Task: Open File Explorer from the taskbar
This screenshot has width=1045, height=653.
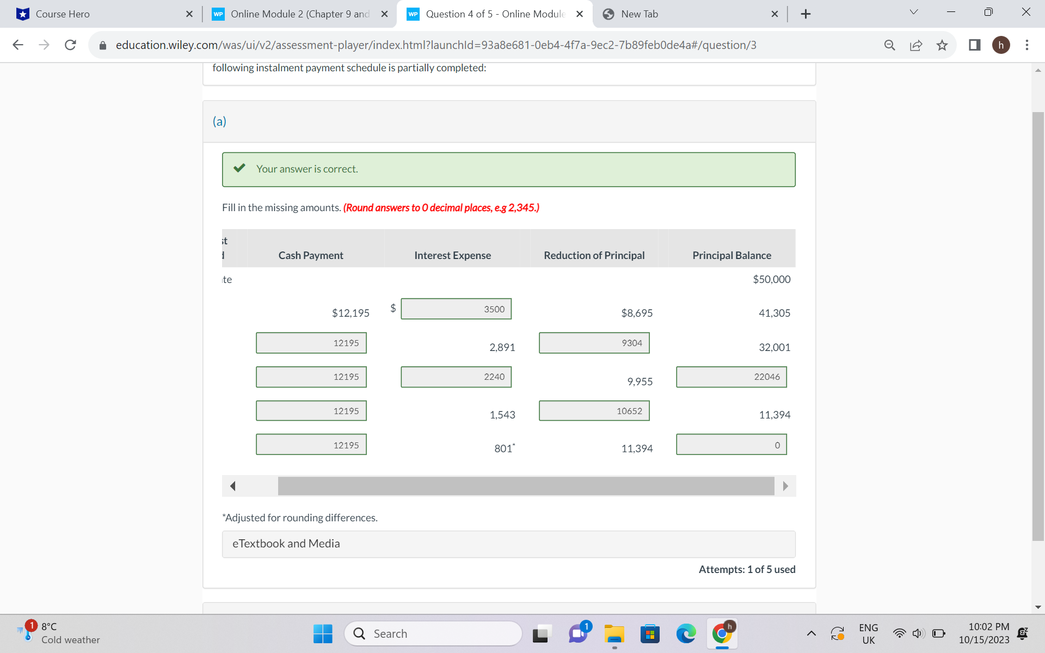Action: (x=614, y=633)
